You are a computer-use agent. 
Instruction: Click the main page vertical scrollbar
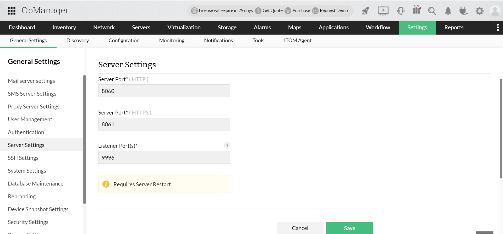point(501,128)
